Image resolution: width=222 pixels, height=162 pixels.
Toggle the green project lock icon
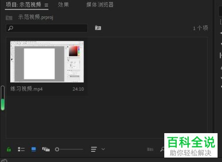pyautogui.click(x=9, y=149)
